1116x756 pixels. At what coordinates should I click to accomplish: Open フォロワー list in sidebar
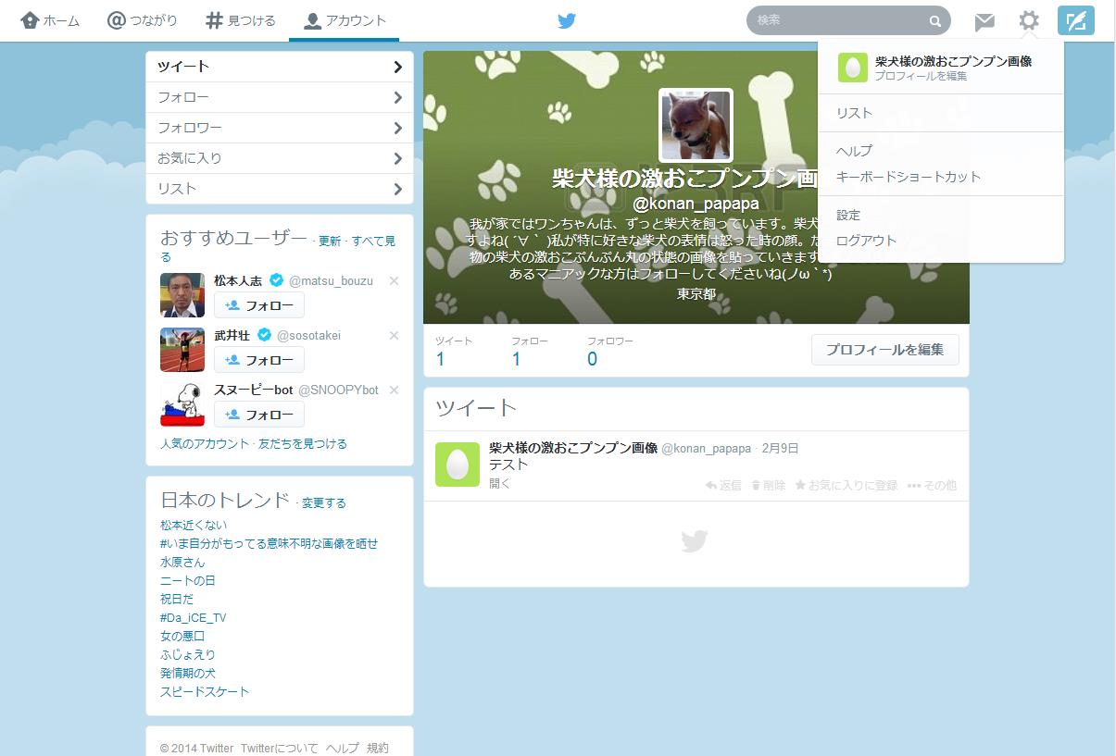tap(280, 128)
